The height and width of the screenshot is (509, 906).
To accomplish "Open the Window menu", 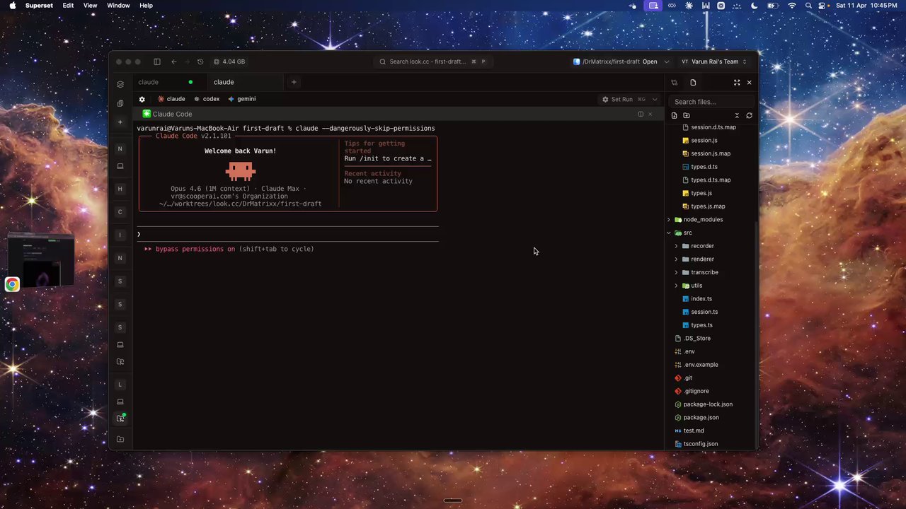I will pos(118,6).
